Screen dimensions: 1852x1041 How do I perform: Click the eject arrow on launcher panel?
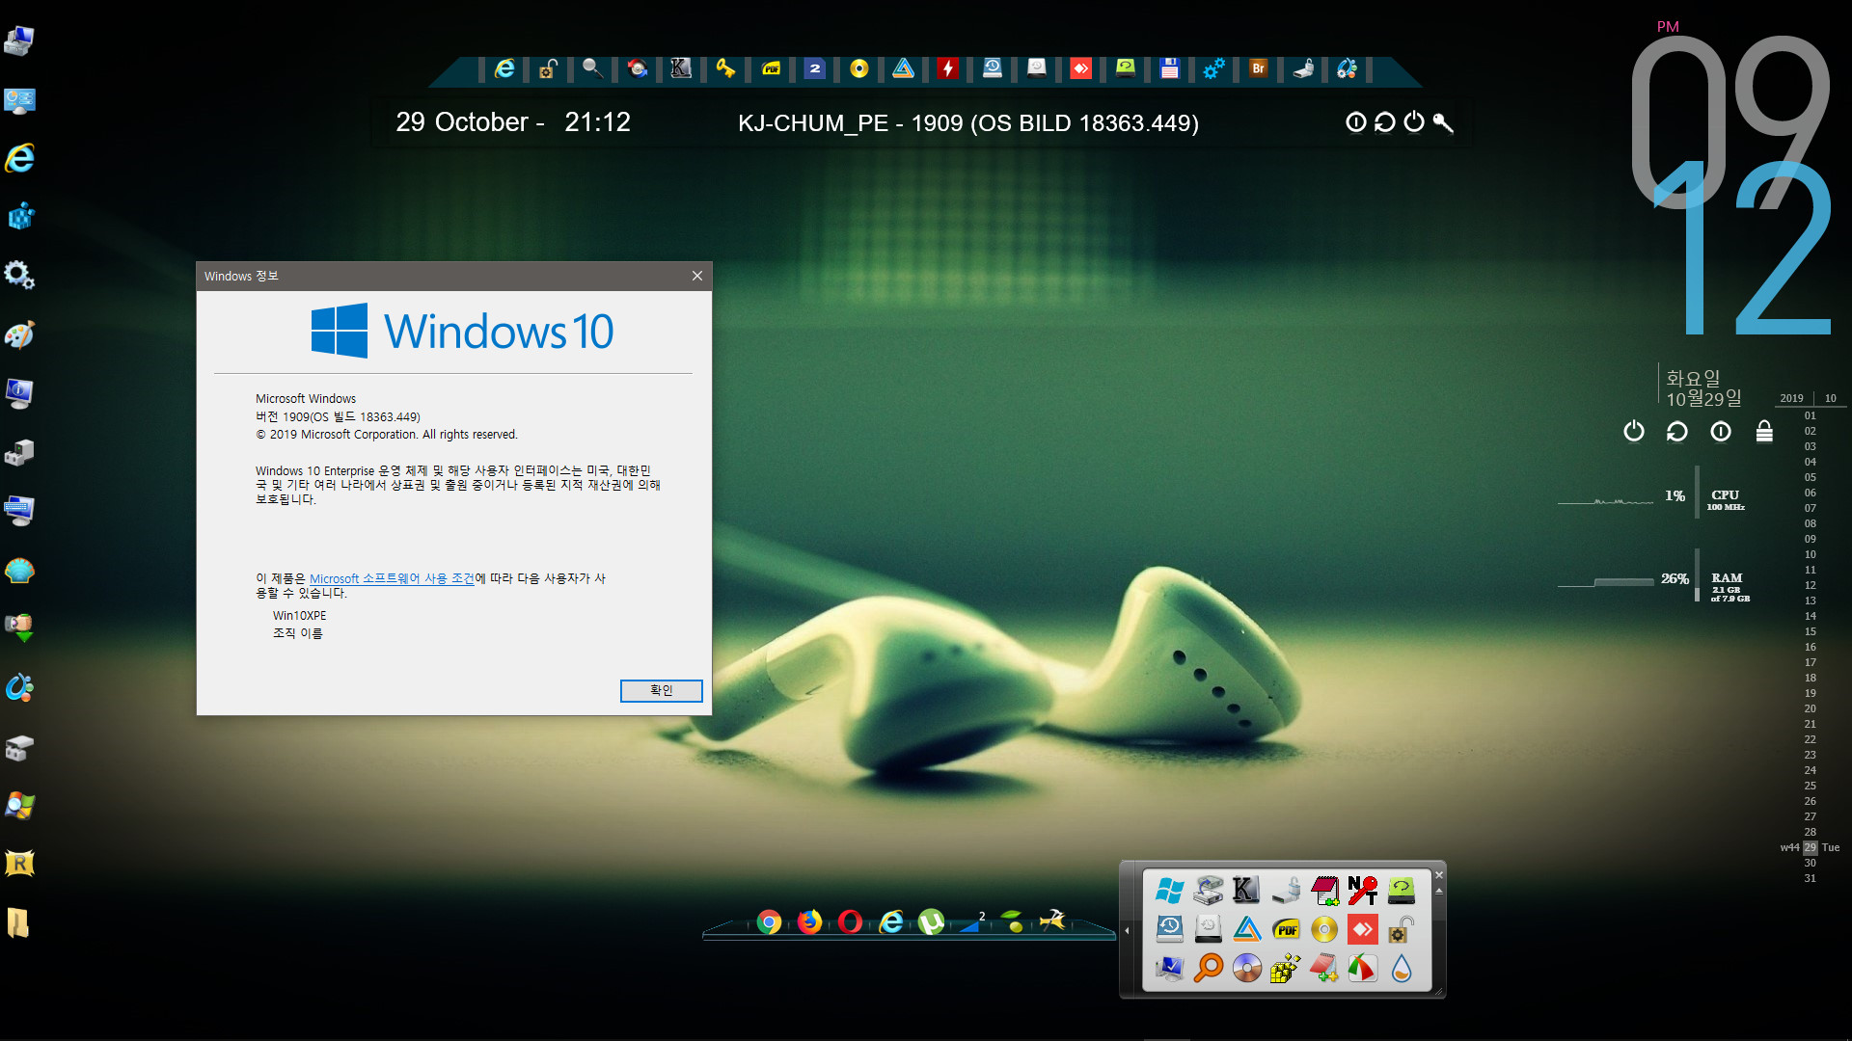(1438, 892)
